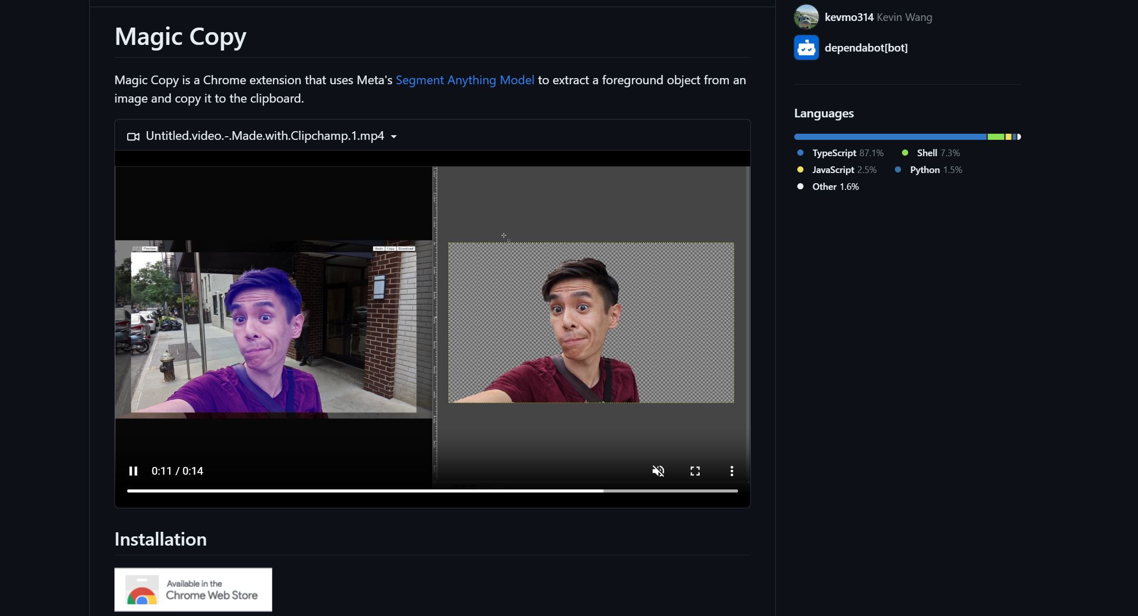Open video options with three-dot menu icon
The height and width of the screenshot is (616, 1138).
click(x=731, y=471)
